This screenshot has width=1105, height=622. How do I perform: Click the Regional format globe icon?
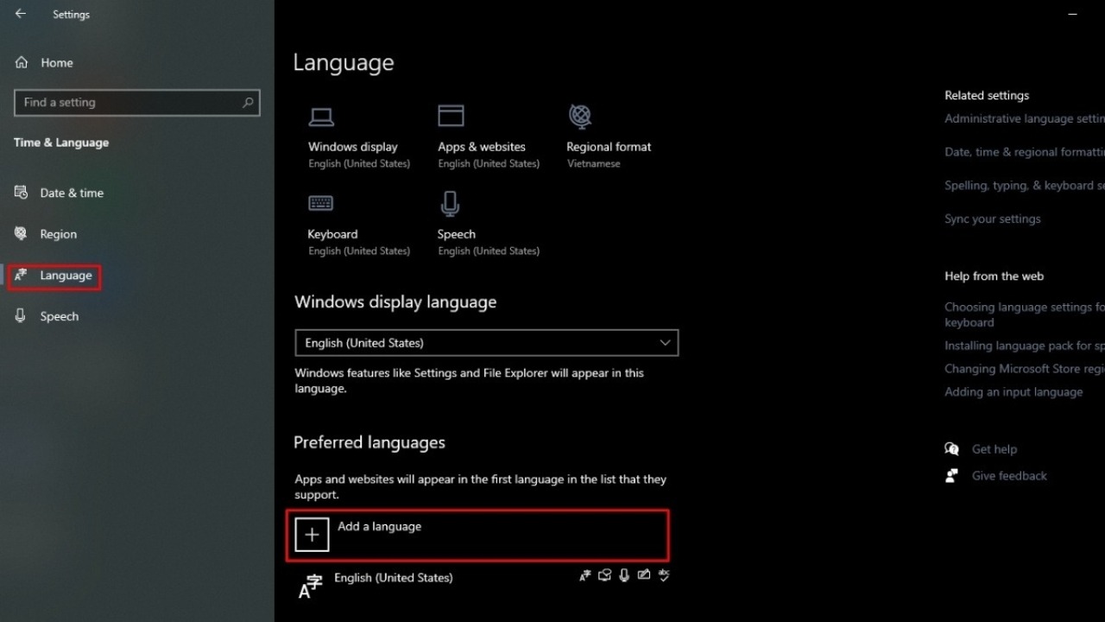(x=580, y=116)
